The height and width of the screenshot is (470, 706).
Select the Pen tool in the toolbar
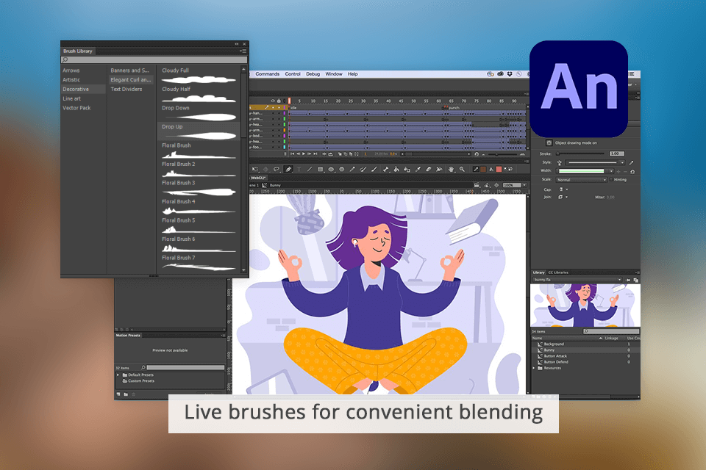point(288,169)
